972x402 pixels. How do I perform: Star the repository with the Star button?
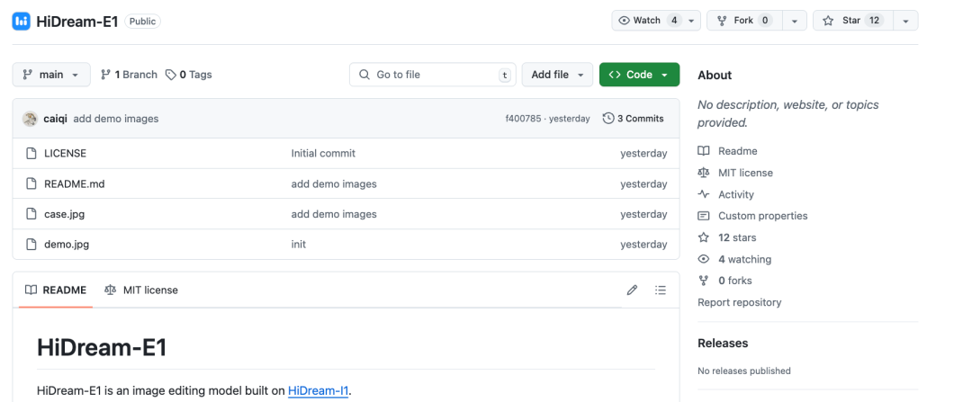pyautogui.click(x=852, y=21)
